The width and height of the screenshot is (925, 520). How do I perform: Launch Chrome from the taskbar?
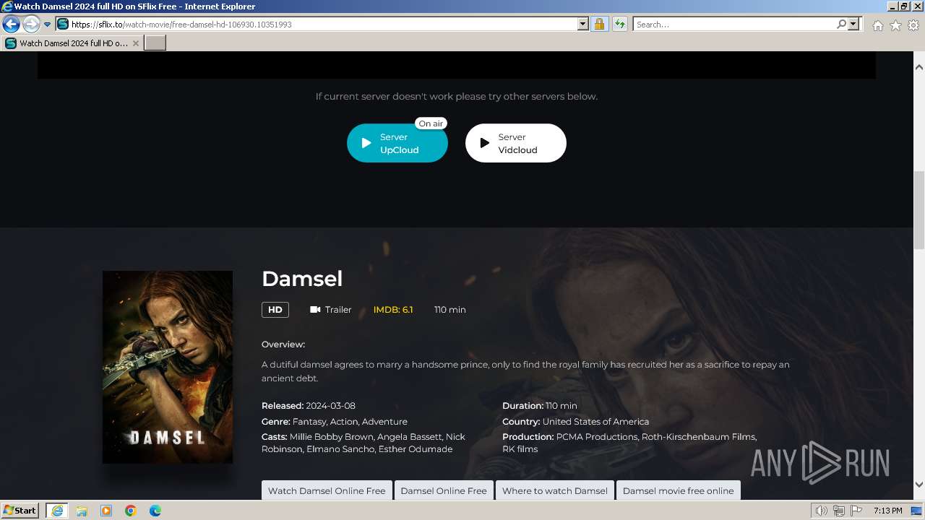[131, 511]
